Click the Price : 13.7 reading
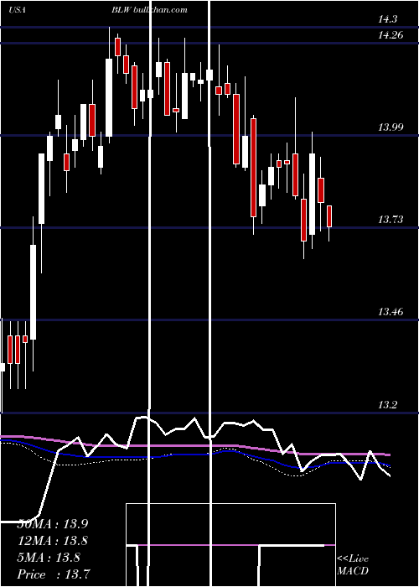This screenshot has height=587, width=419. [53, 574]
